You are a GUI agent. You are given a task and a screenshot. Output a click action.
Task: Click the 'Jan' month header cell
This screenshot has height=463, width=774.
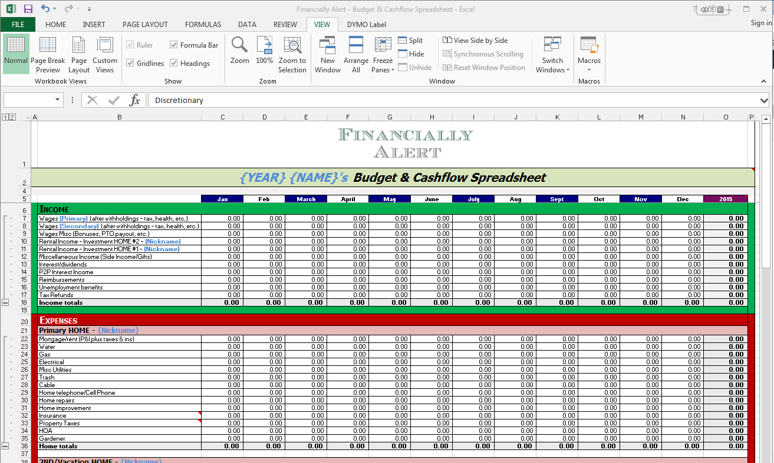[222, 199]
